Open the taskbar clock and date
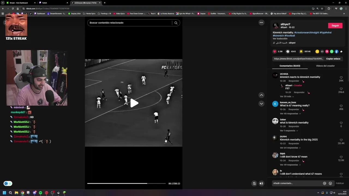 tap(343, 193)
